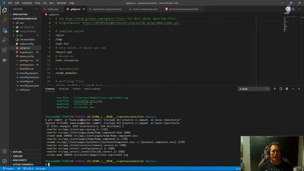Switch to the Debug Console tab

click(x=92, y=89)
